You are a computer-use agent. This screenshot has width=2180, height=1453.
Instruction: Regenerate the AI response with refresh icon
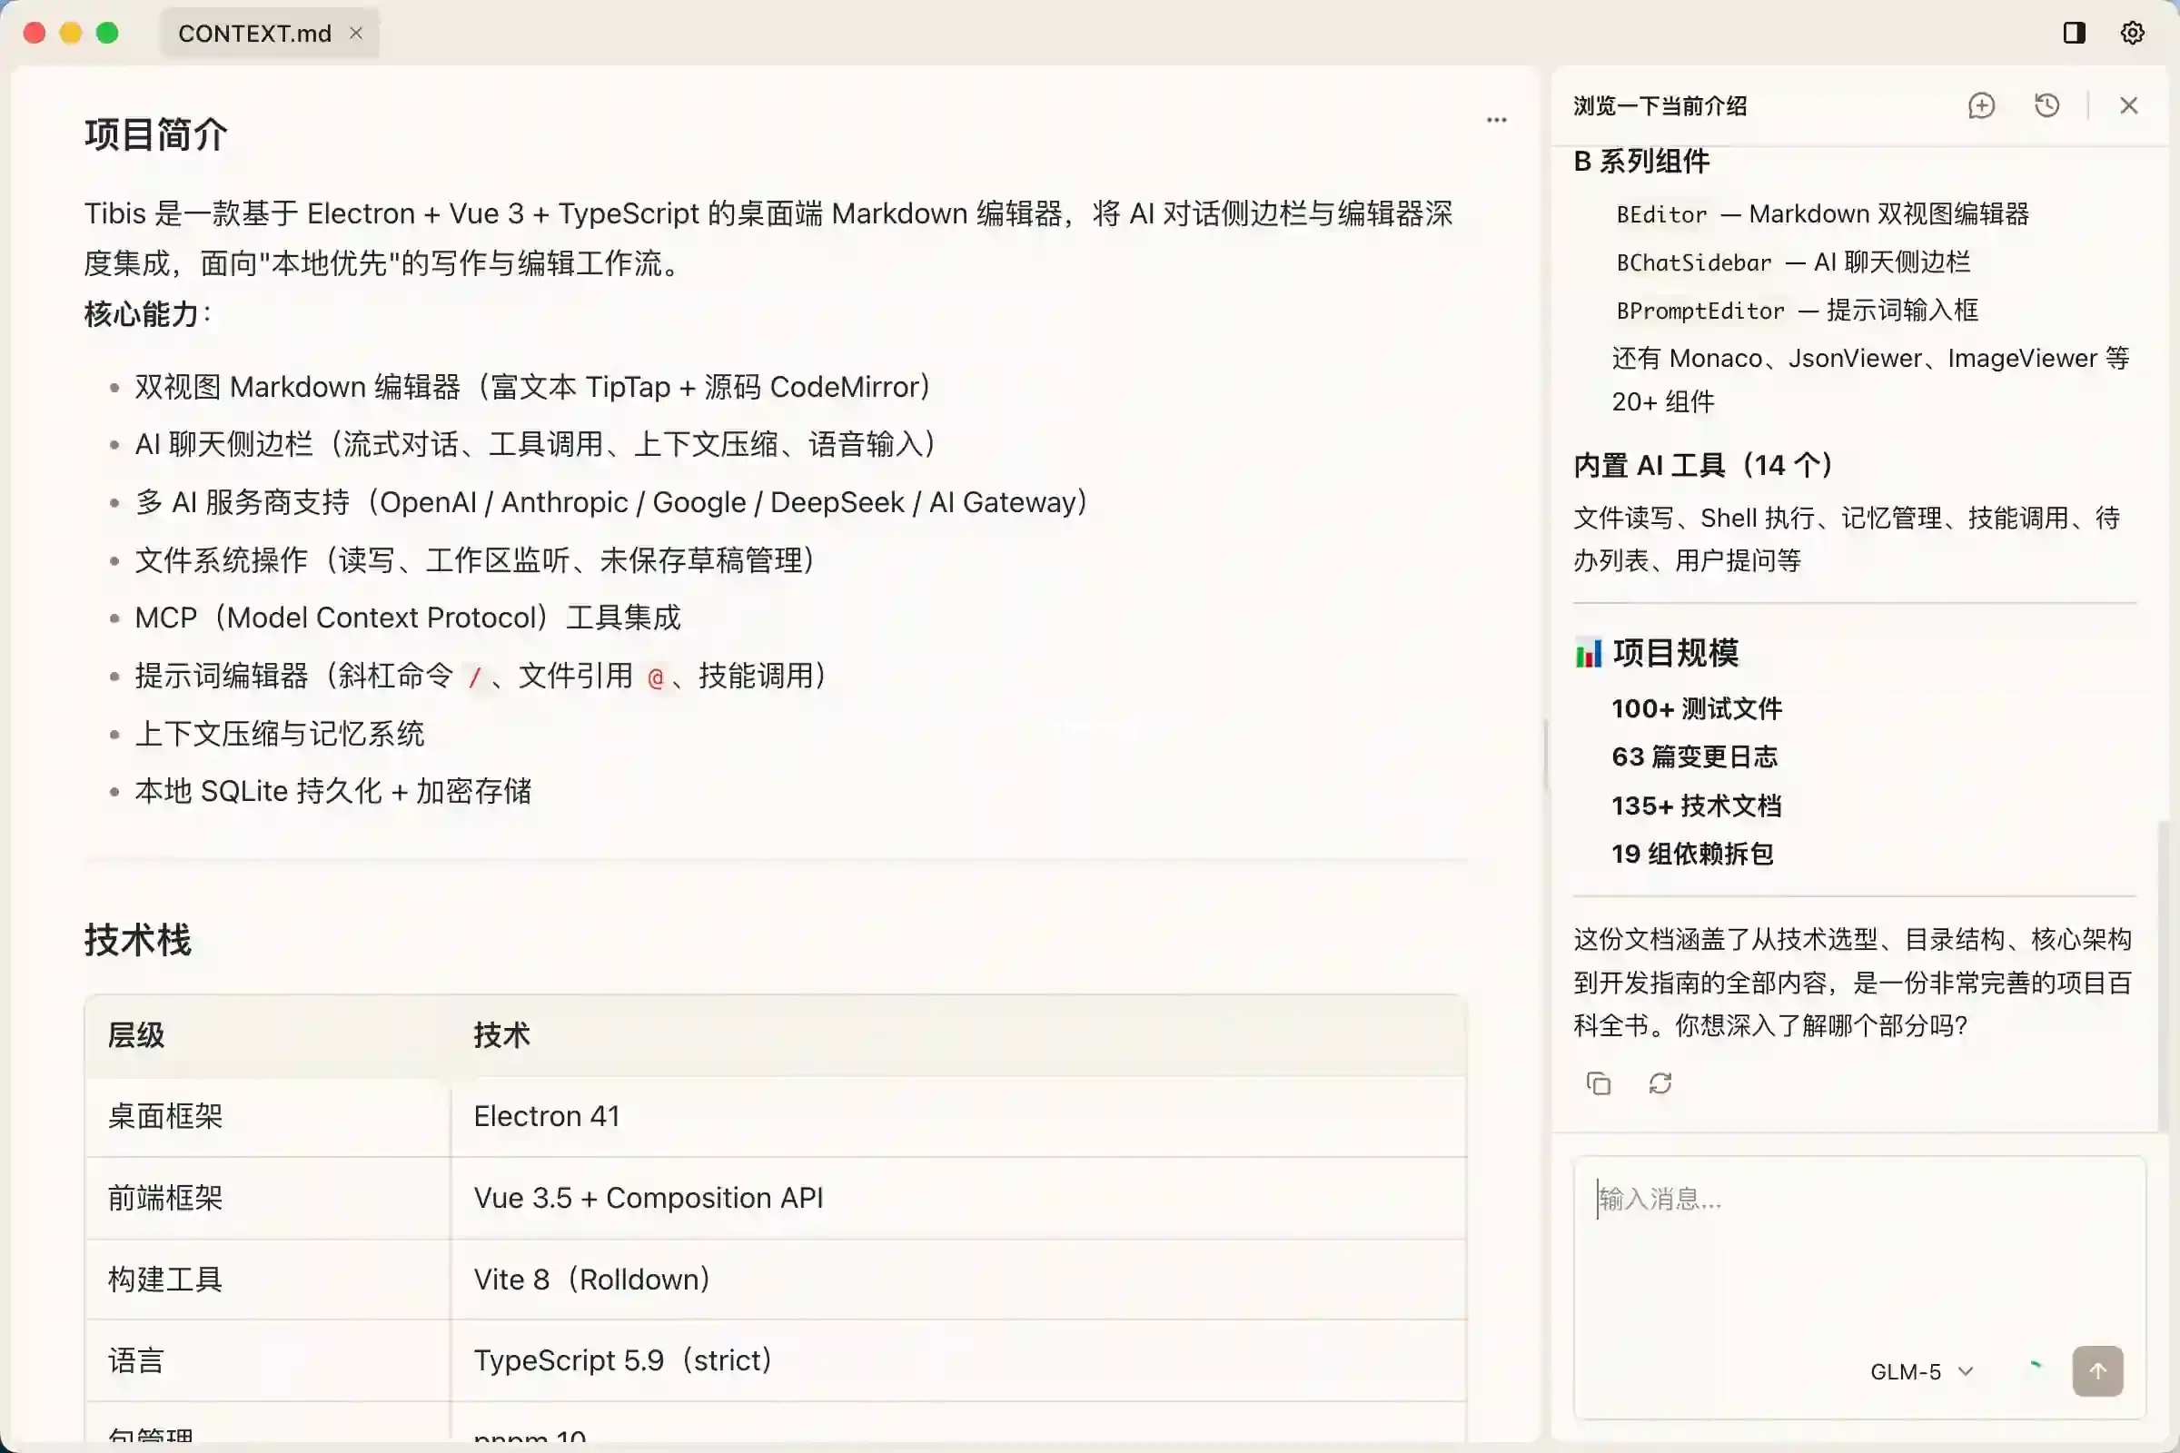(x=1660, y=1083)
